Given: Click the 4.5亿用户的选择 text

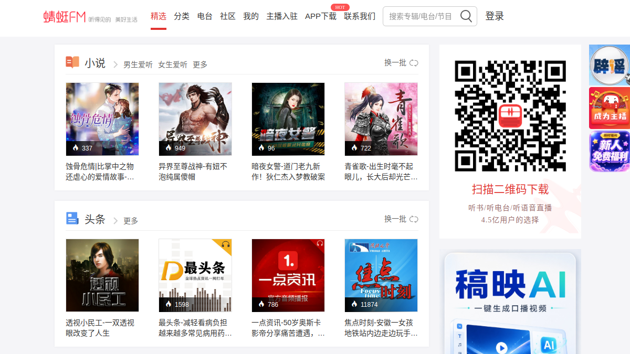Looking at the screenshot, I should pyautogui.click(x=510, y=220).
